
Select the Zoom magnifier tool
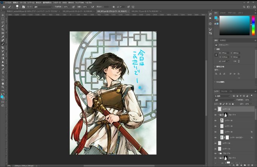[x=3, y=87]
